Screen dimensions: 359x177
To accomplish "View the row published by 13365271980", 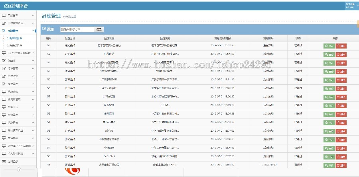I will click(329, 165).
